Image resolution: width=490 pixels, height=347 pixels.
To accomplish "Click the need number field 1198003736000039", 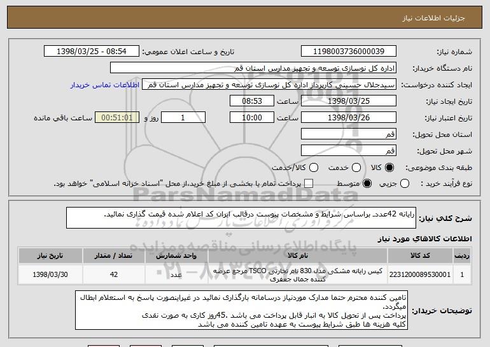I will (349, 52).
